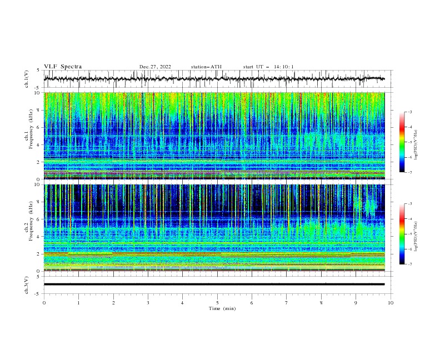Click time axis tick label "8"
Viewport: 440px width, 340px height.
(321, 303)
